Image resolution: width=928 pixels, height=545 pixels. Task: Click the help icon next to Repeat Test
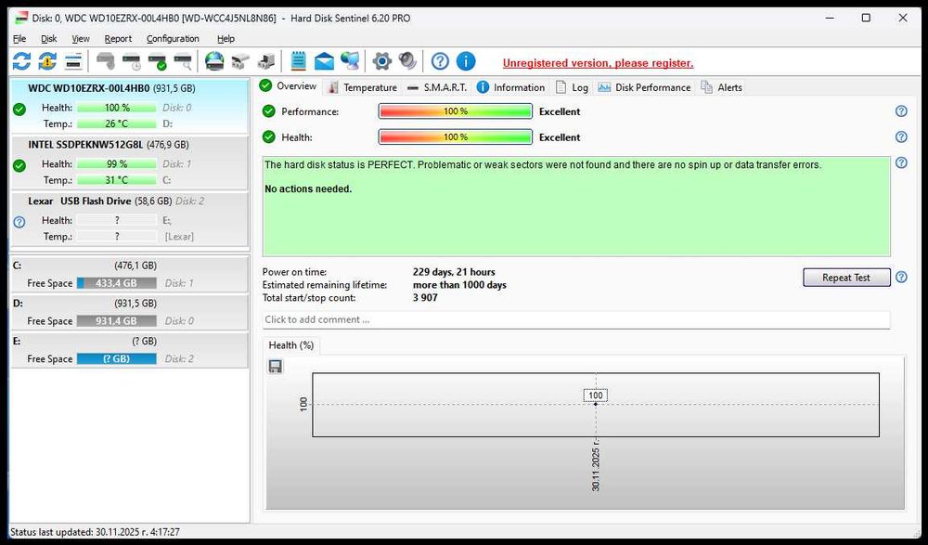[x=901, y=278]
